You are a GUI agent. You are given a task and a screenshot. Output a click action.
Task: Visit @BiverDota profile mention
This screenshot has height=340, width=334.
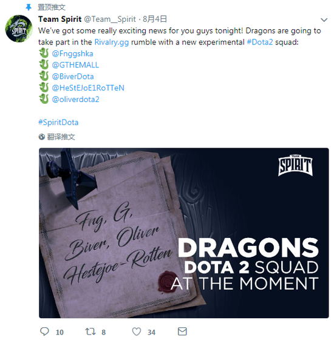point(73,76)
